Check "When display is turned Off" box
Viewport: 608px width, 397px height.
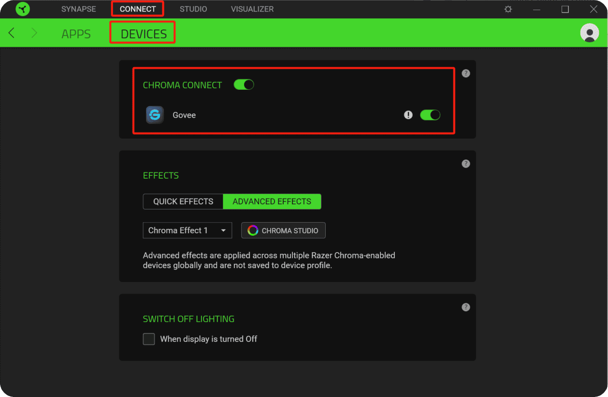pyautogui.click(x=149, y=339)
